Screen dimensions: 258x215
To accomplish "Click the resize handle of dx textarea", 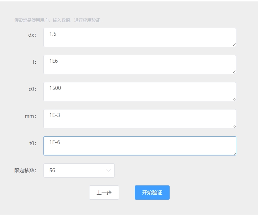I will (x=234, y=45).
